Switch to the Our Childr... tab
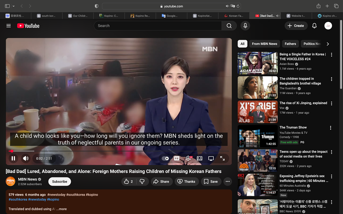The image size is (343, 214). (78, 16)
